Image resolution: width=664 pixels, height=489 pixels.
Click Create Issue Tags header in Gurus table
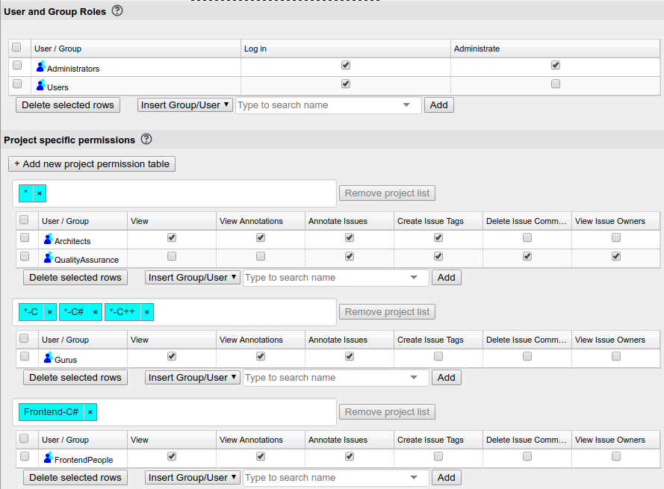pos(438,340)
